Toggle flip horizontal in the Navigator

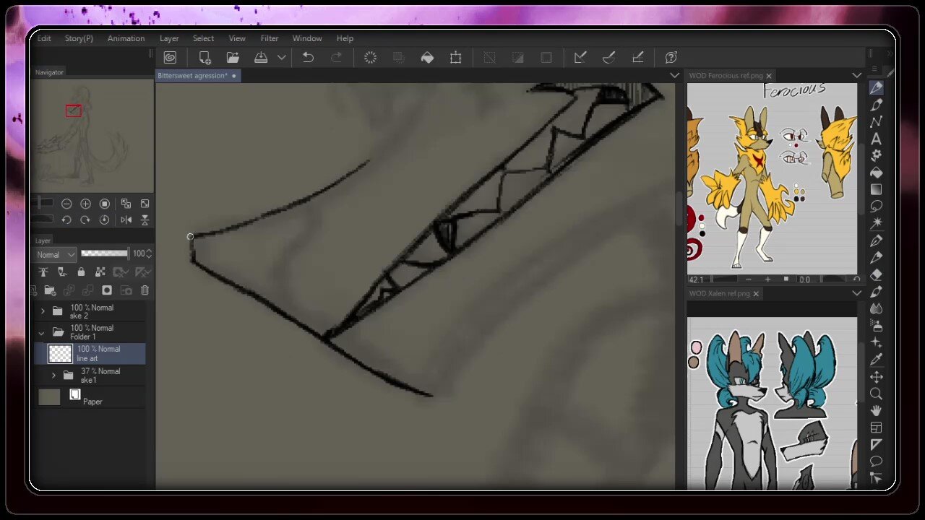[126, 220]
